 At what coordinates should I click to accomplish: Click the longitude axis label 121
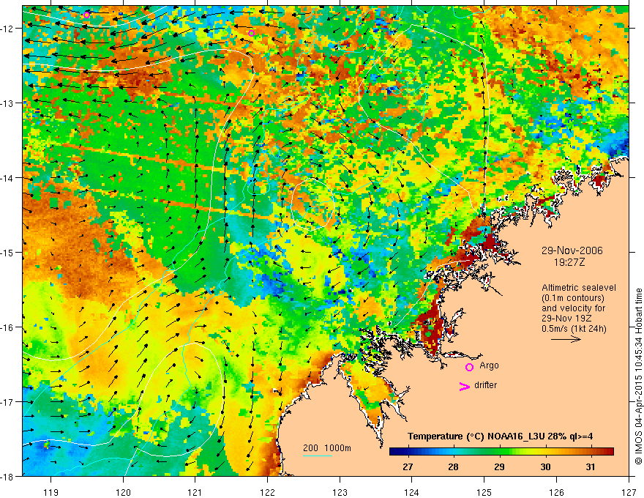[x=195, y=492]
